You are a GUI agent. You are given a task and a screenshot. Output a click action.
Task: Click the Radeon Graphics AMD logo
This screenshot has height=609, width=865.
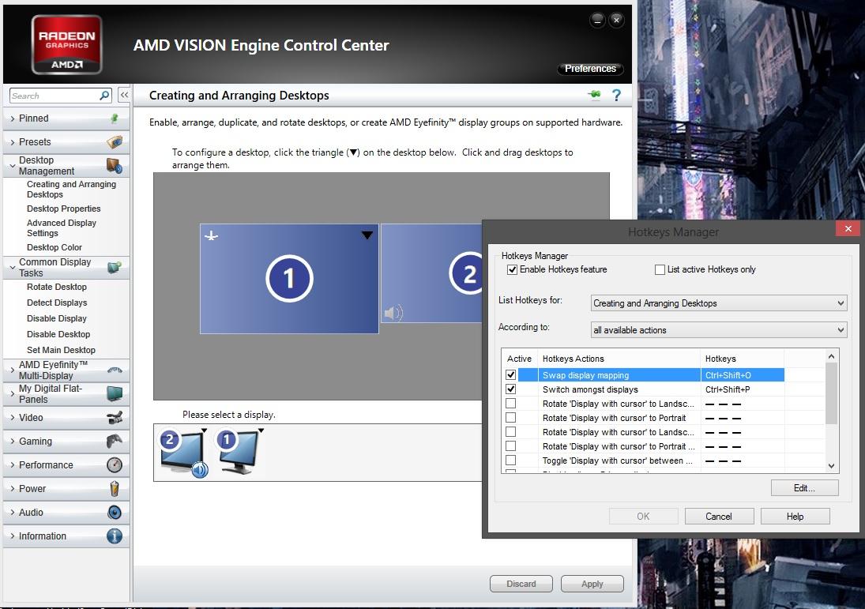[66, 45]
